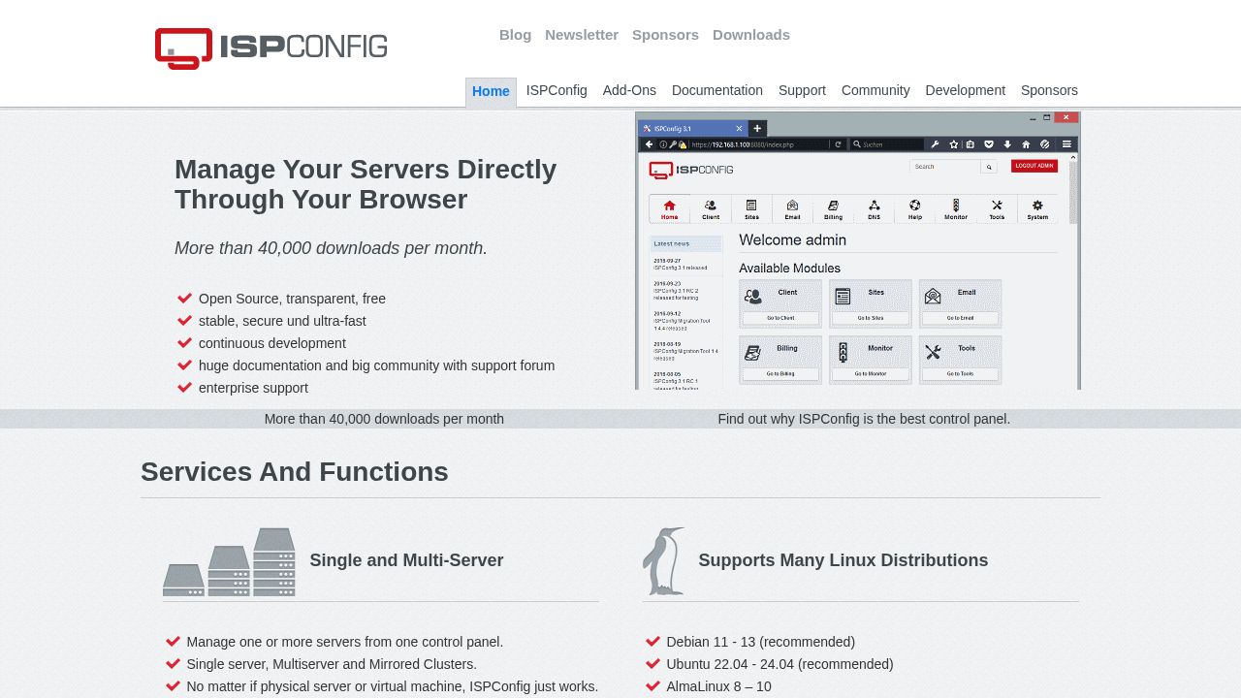1241x698 pixels.
Task: Open the Documentation menu item
Action: tap(717, 90)
